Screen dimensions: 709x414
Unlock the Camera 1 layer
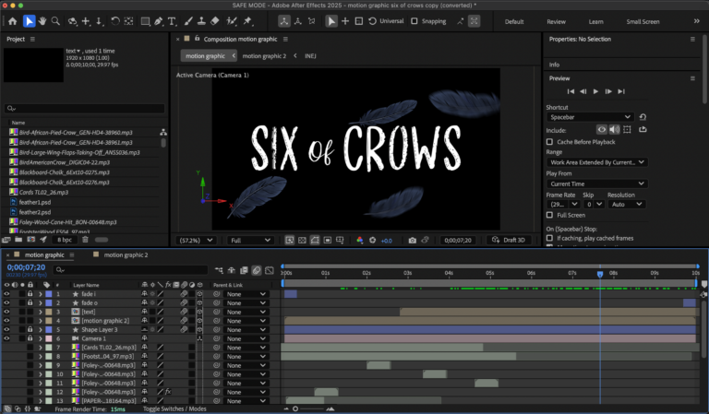coord(30,338)
